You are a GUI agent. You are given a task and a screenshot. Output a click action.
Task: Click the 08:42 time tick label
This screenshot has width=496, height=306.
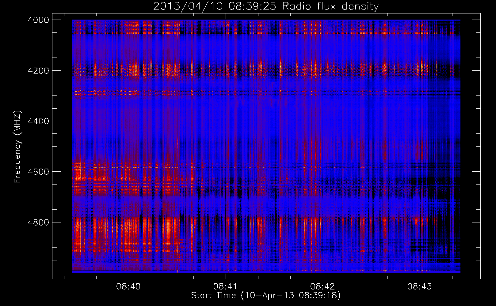point(322,286)
